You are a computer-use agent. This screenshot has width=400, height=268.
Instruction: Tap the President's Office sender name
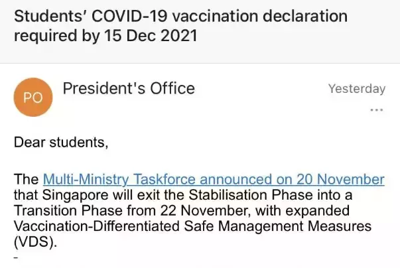129,88
